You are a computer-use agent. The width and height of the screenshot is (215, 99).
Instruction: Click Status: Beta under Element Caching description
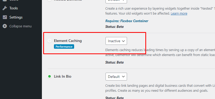pos(114,63)
